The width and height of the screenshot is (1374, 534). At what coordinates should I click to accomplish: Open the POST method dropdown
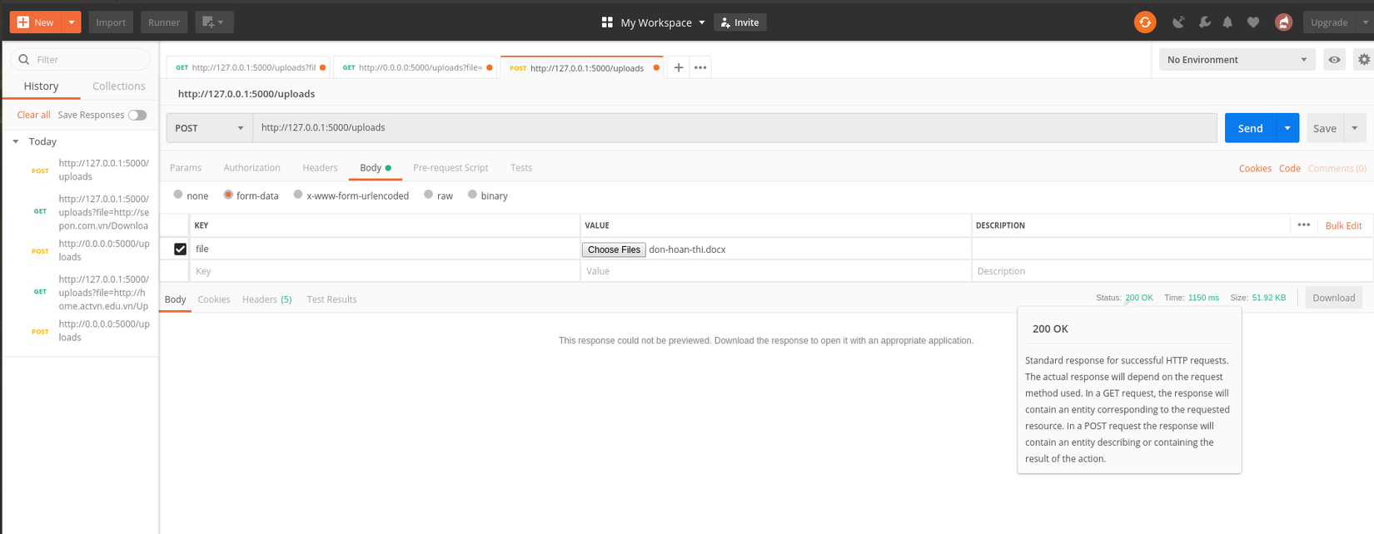click(x=209, y=128)
